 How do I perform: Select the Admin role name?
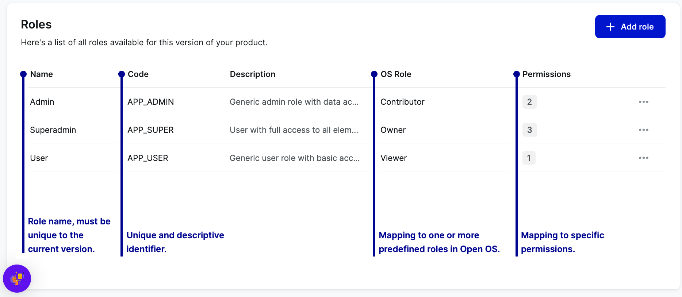(42, 102)
